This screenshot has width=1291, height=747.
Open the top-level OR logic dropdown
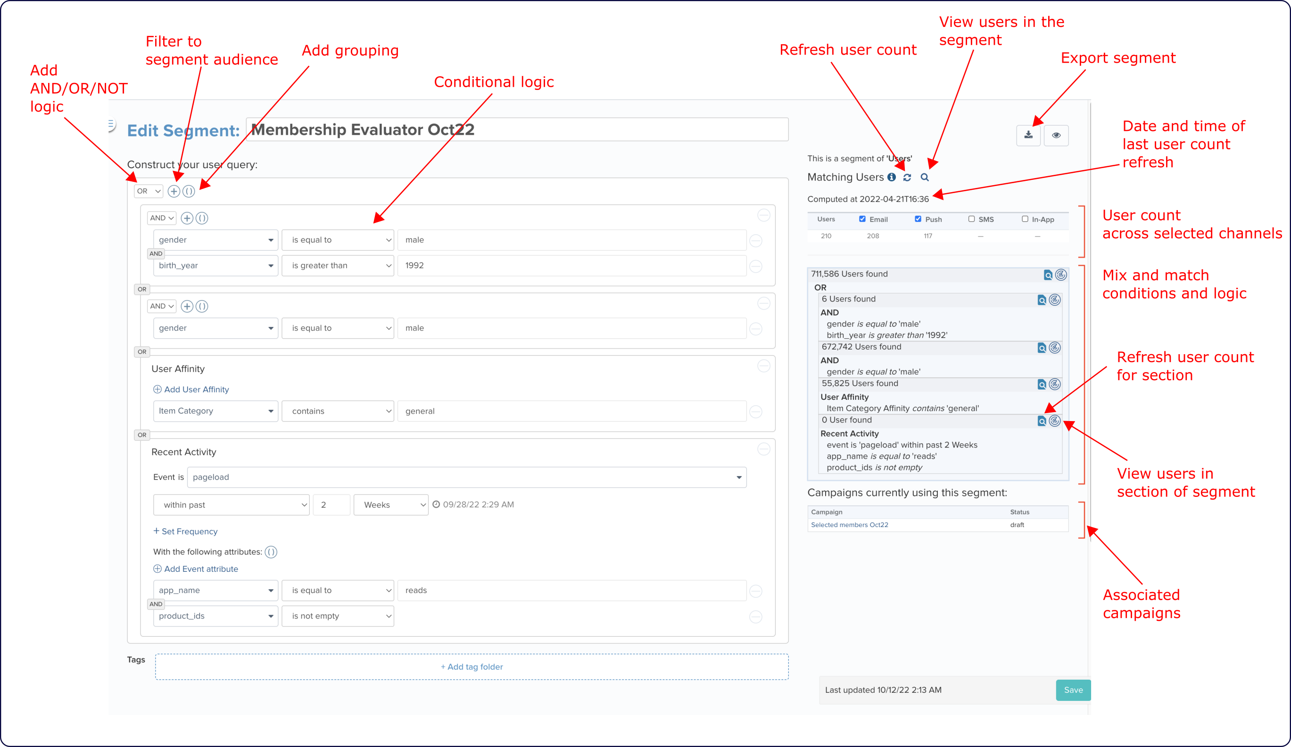[x=148, y=191]
